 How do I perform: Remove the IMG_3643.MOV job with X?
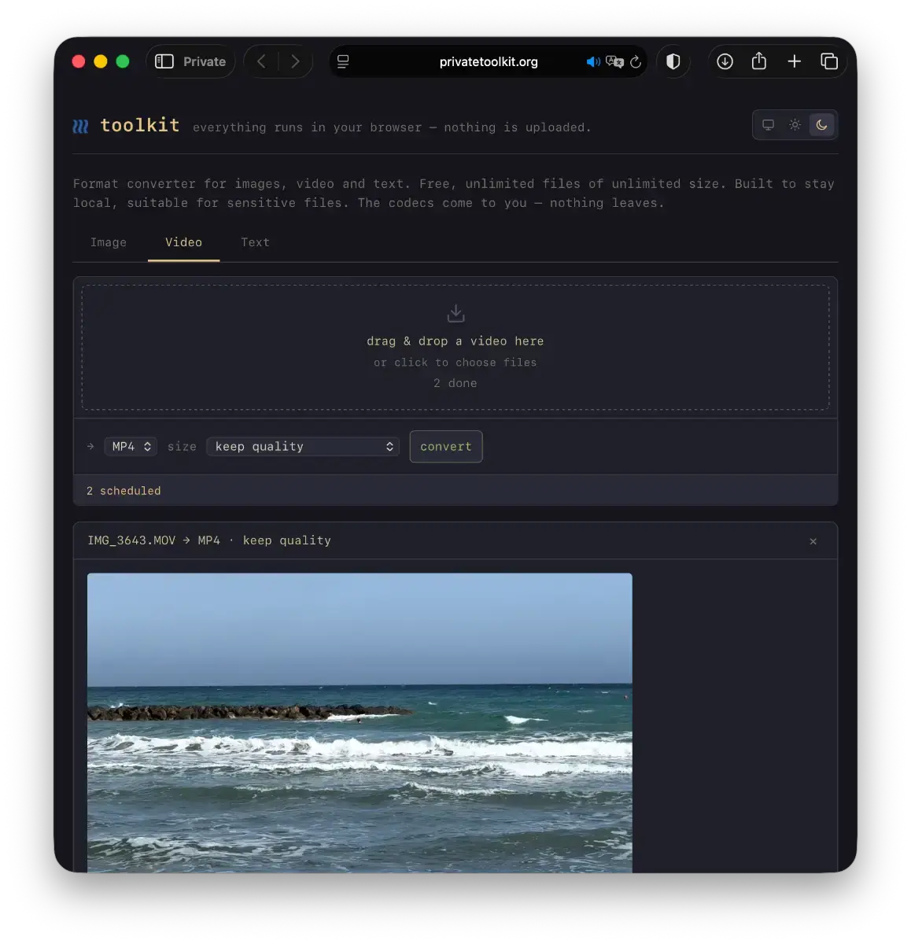(x=813, y=541)
